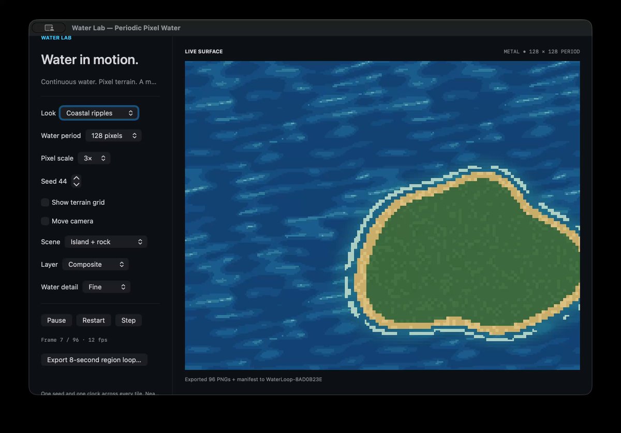Decrement the Seed value with down arrow
Image resolution: width=621 pixels, height=433 pixels.
coord(77,184)
